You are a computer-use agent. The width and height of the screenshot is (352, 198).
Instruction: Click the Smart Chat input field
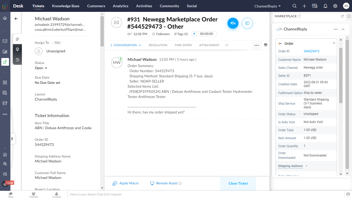click(x=205, y=194)
